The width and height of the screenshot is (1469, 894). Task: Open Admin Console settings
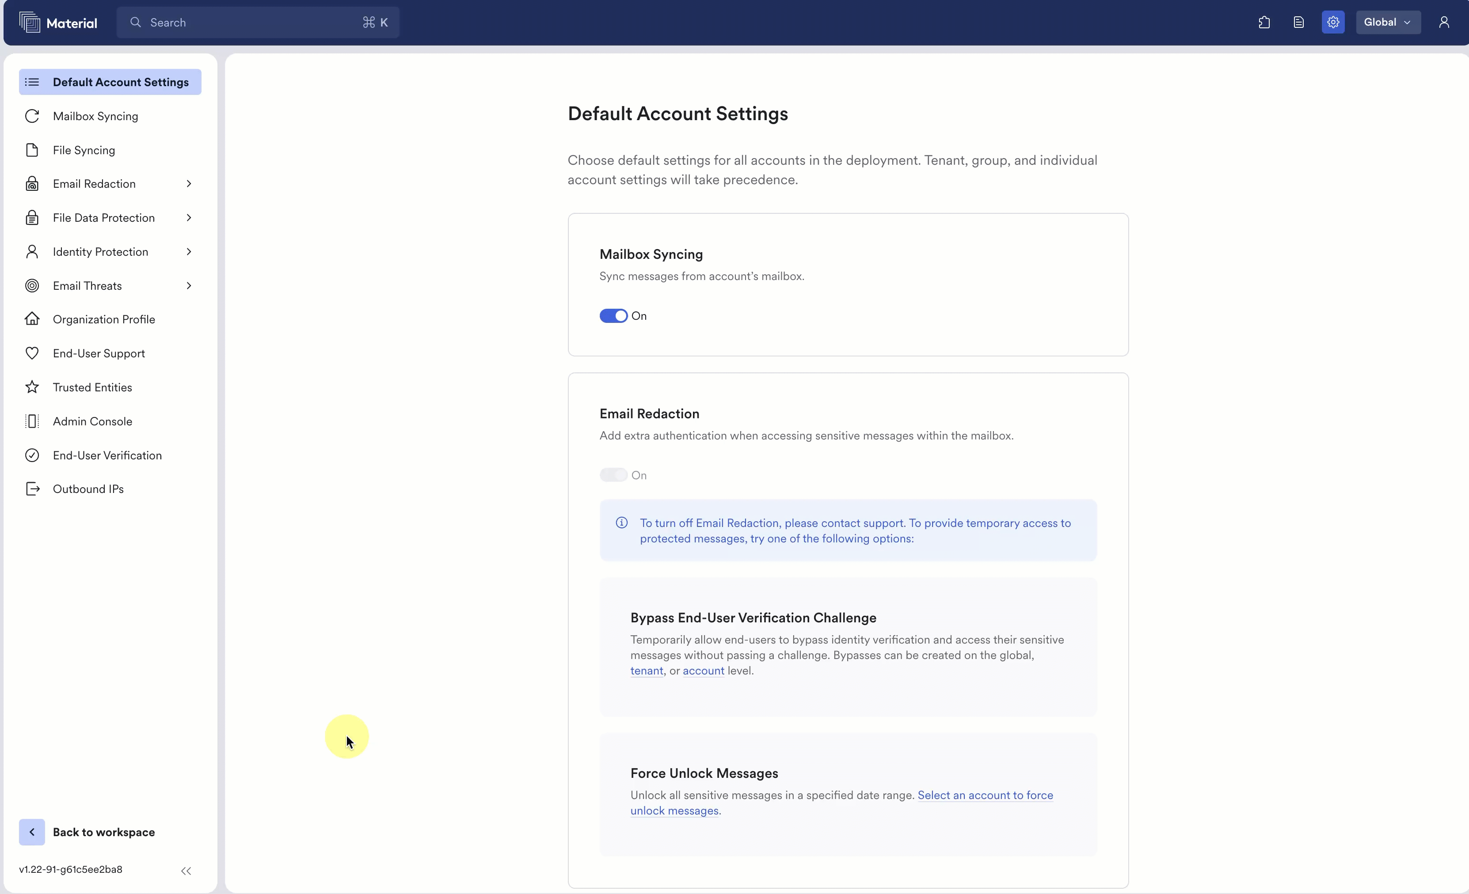(x=110, y=421)
